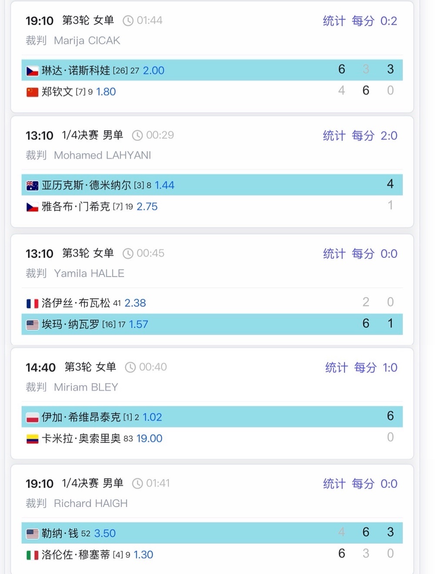Click Italian flag for 洛伦佐·穆塞蒂
Viewport: 435px width, 574px height.
coord(32,555)
